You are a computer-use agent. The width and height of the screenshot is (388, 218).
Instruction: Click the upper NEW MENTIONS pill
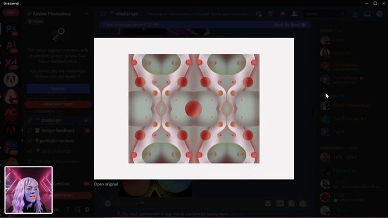coord(58,104)
